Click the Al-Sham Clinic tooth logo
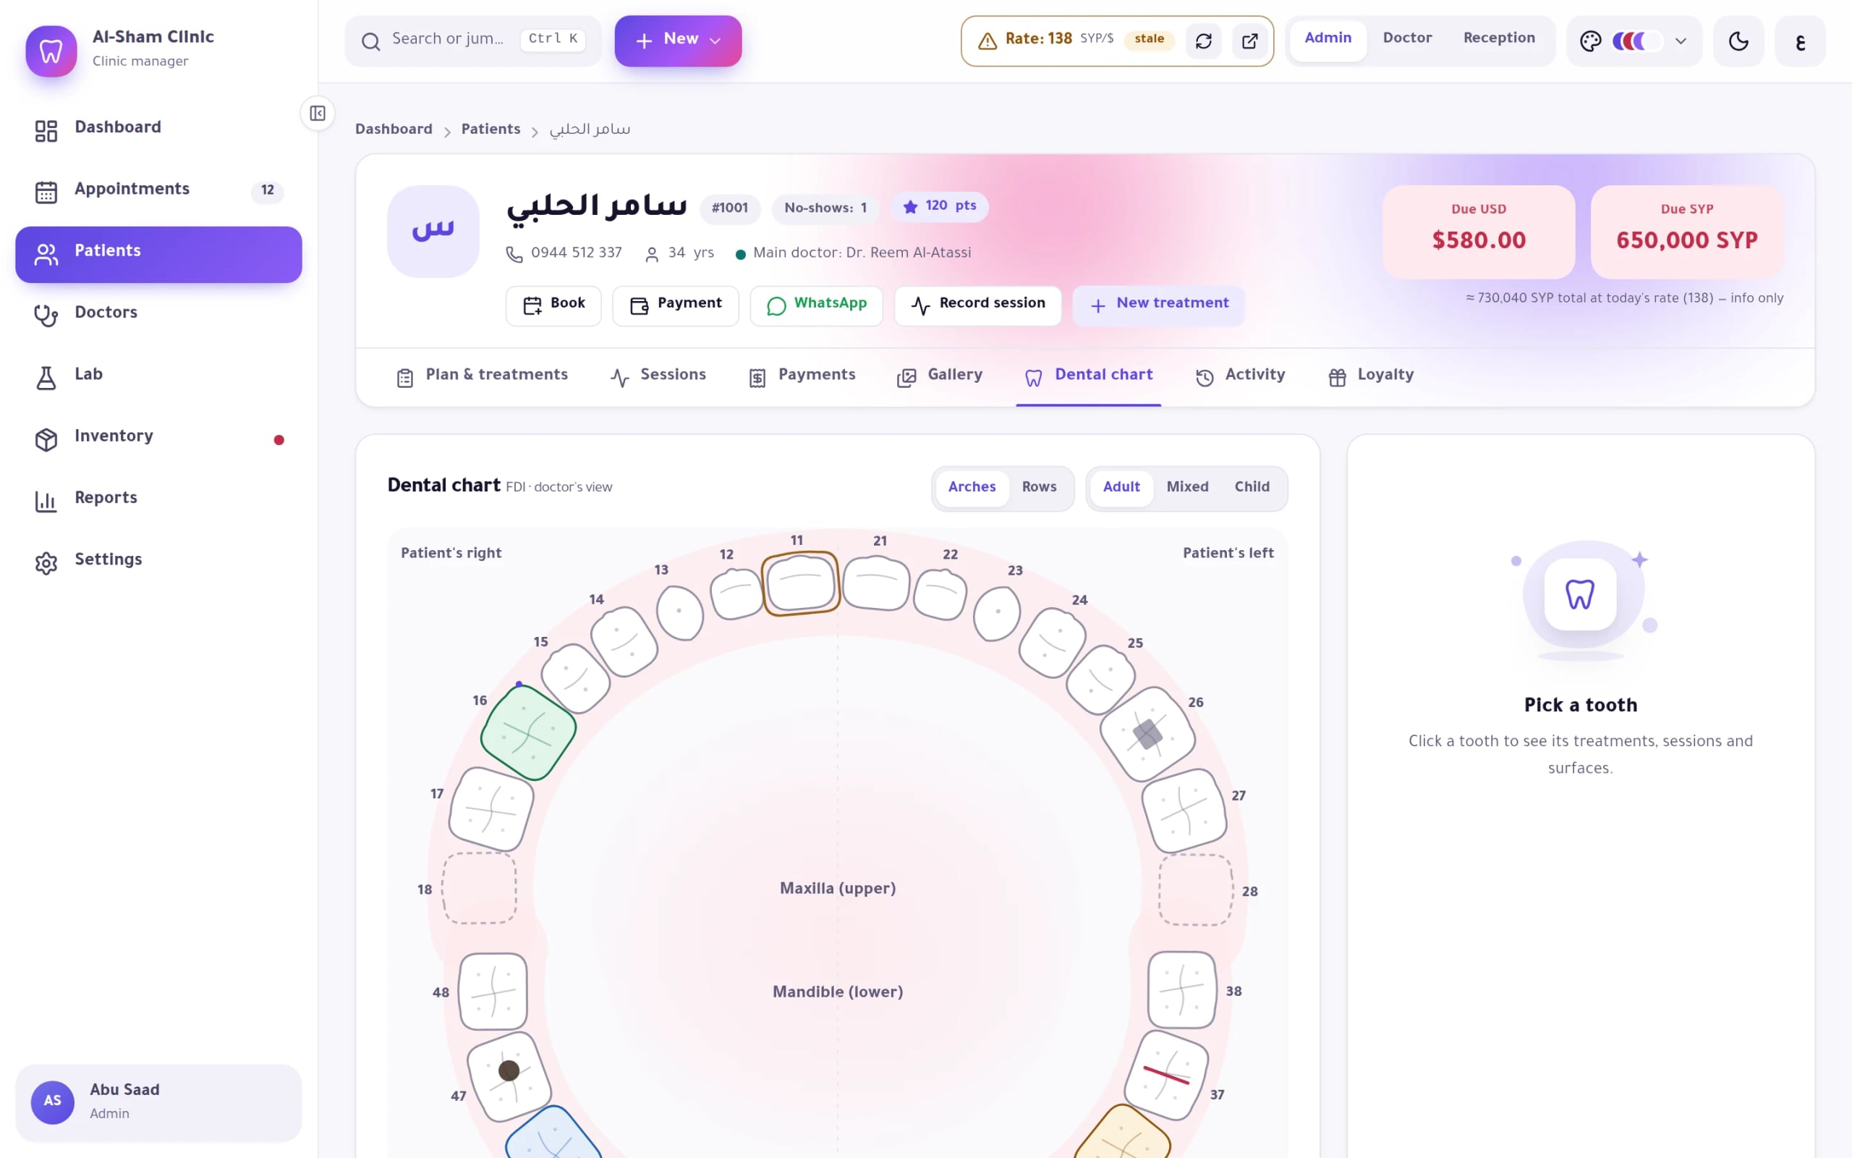The width and height of the screenshot is (1852, 1158). 51,51
